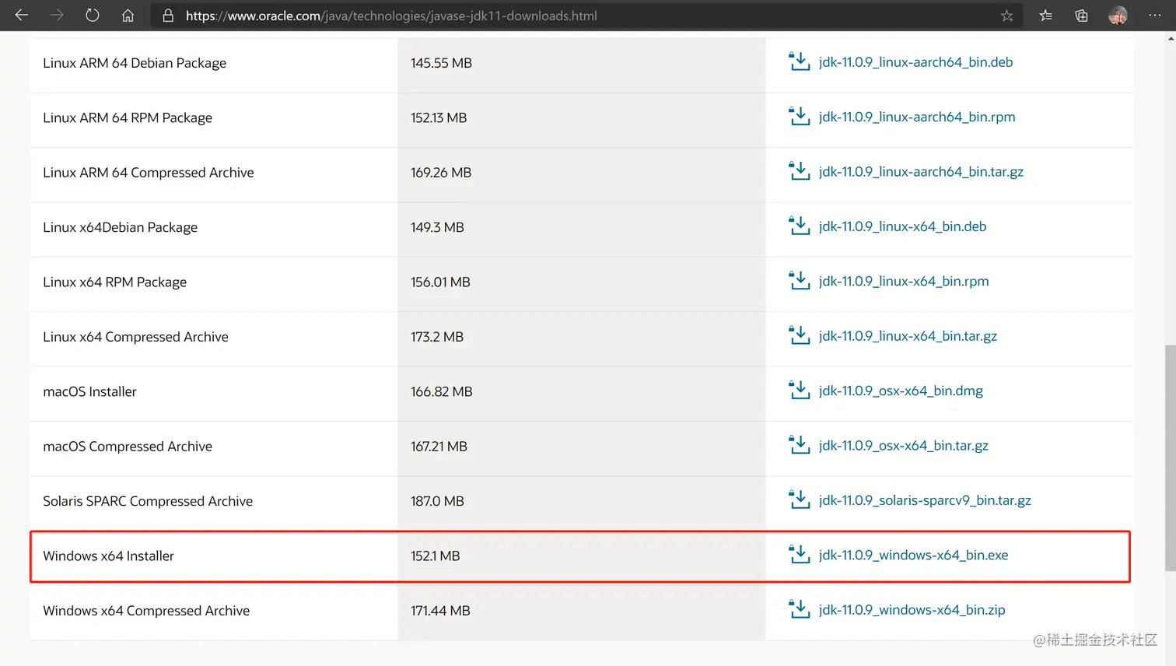This screenshot has width=1176, height=666.
Task: Go back to the previous page
Action: 22,16
